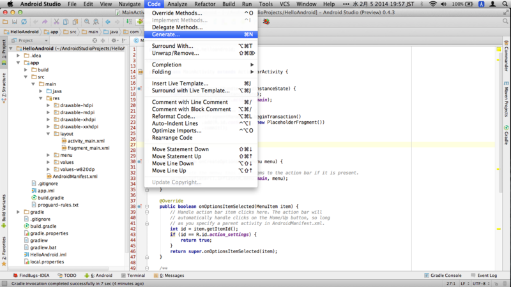511x287 pixels.
Task: Click the Paste clipboard icon
Action: point(75,22)
